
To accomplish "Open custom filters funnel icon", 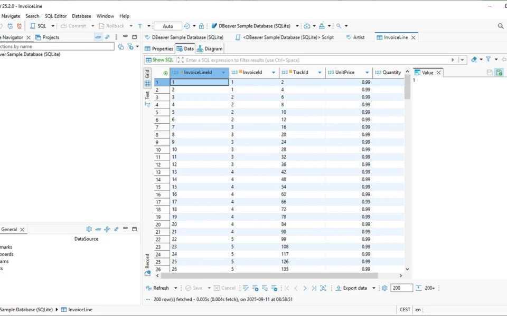I will (488, 60).
